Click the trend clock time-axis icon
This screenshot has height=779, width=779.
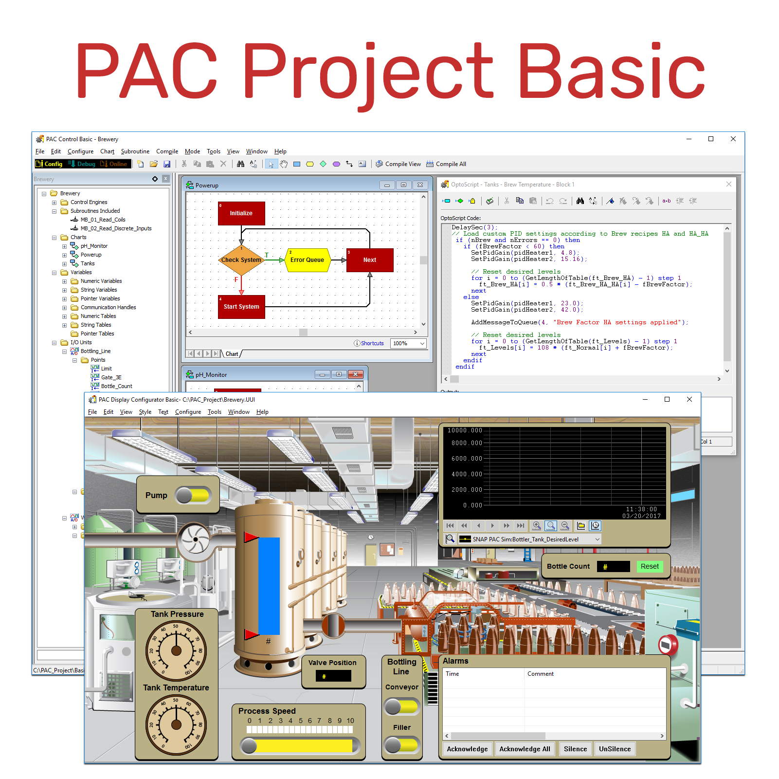point(595,526)
